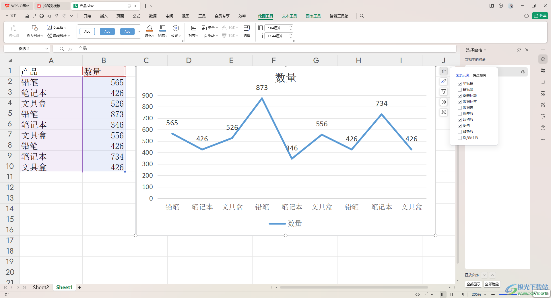The width and height of the screenshot is (551, 298).
Task: Click the save file icon
Action: point(27,16)
